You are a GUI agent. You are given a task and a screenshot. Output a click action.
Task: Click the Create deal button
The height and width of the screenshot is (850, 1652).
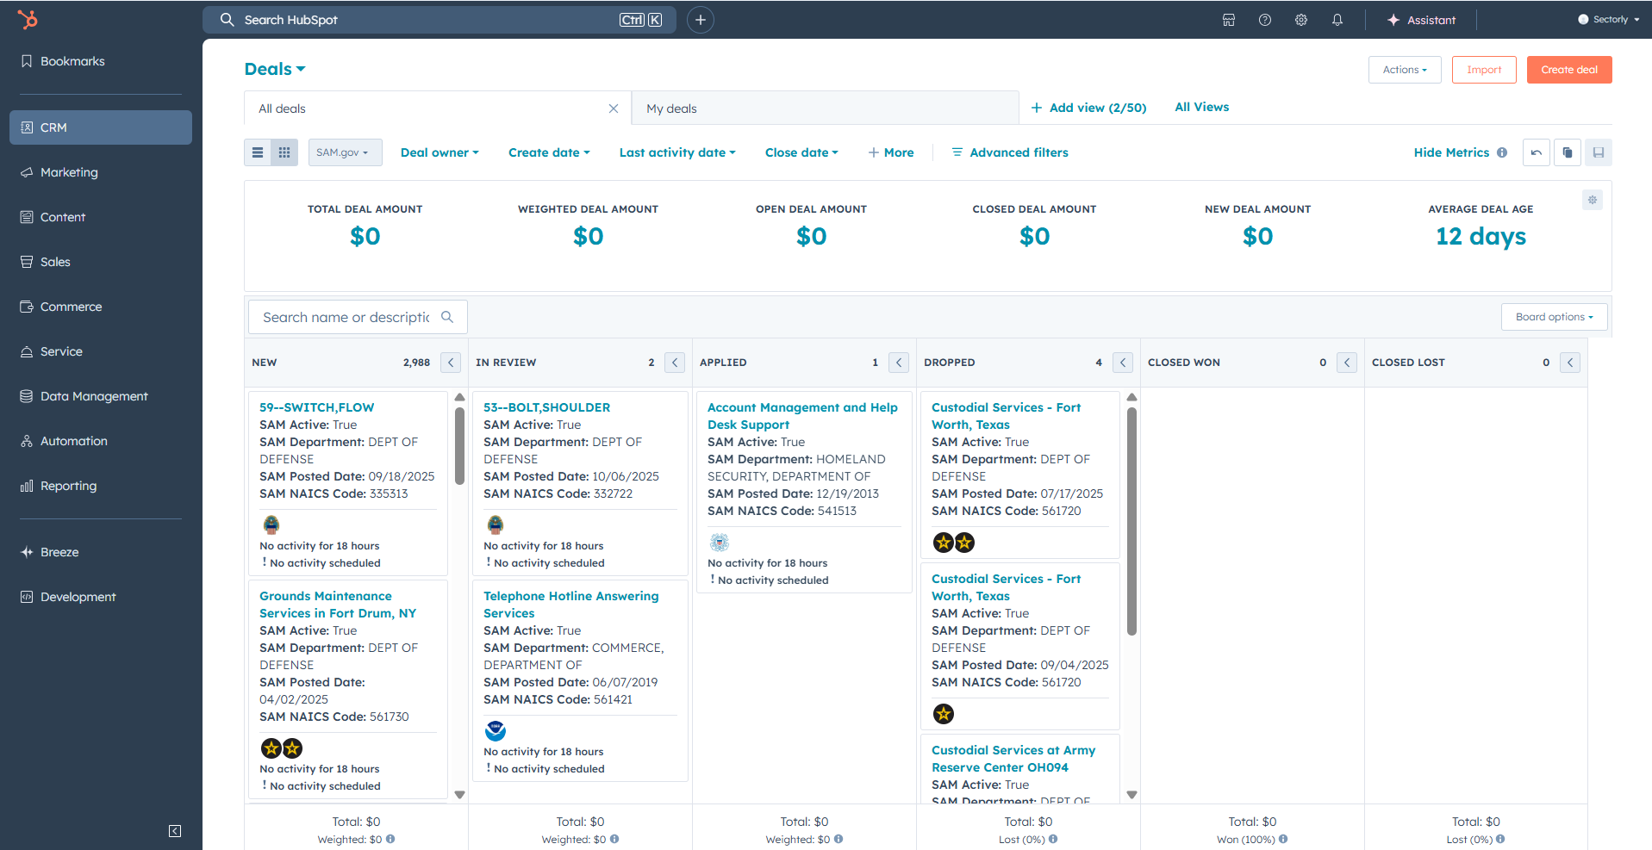click(x=1568, y=70)
